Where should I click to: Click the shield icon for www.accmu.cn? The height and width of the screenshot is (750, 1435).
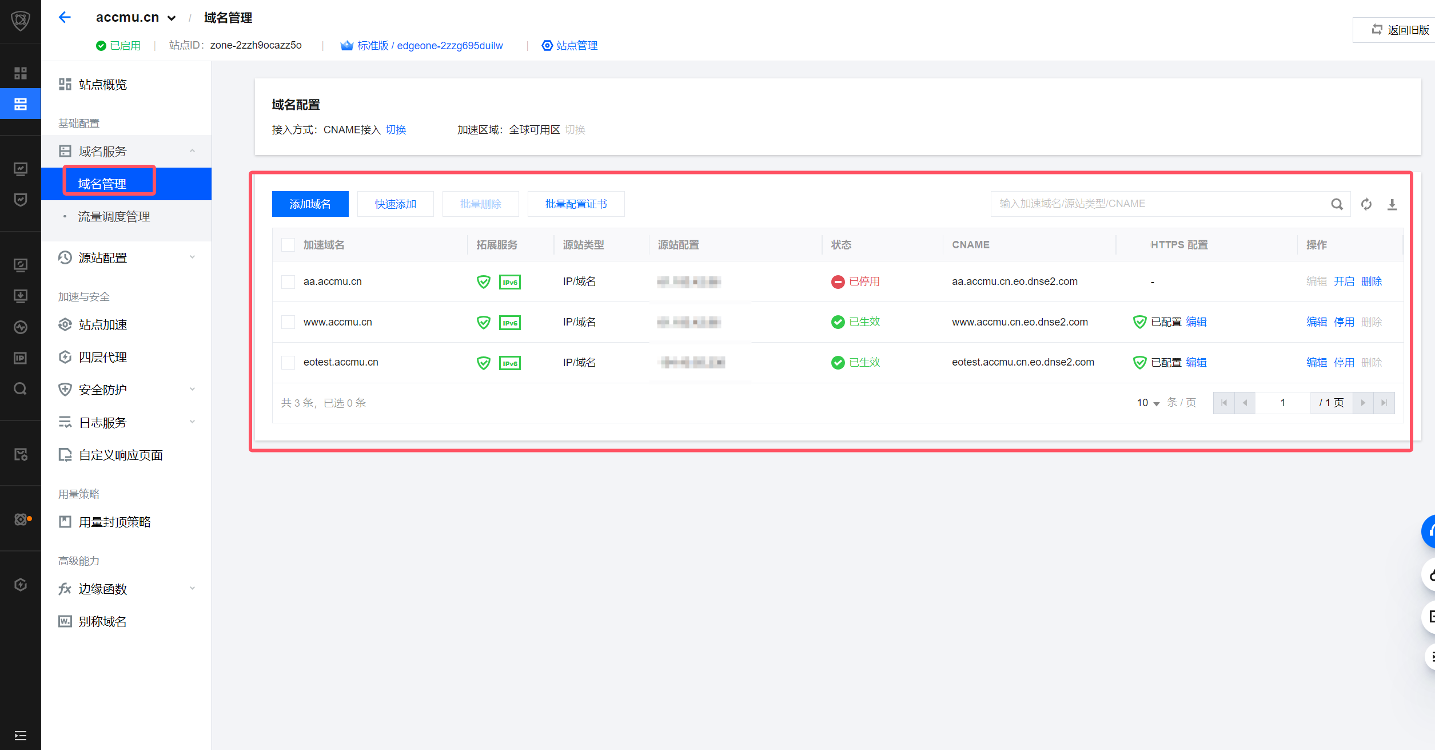(x=484, y=322)
